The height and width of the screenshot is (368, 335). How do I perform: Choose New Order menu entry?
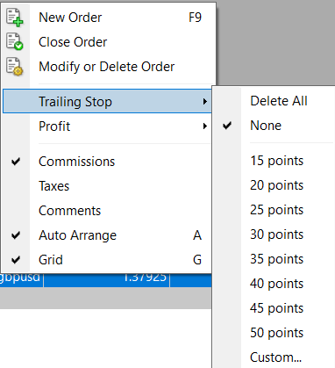click(107, 18)
